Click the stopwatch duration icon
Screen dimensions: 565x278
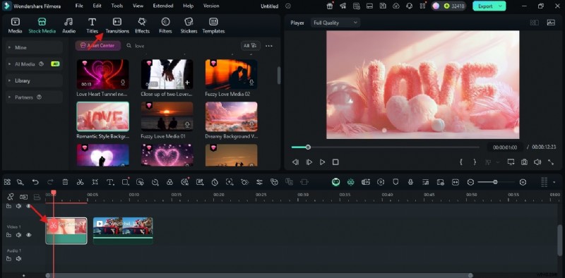coord(215,182)
